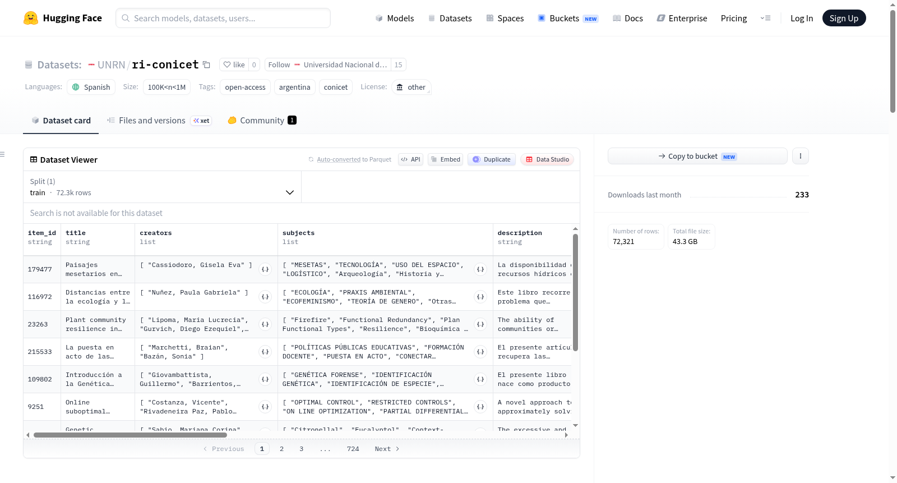
Task: Sort by the item_id column header
Action: pos(42,237)
